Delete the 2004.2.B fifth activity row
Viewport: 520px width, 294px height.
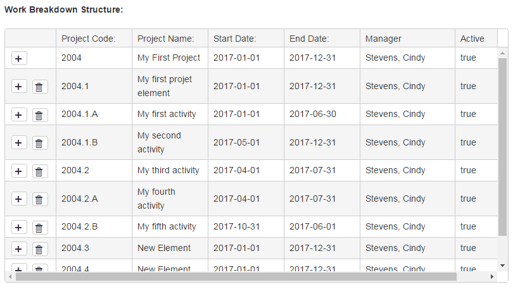(39, 227)
